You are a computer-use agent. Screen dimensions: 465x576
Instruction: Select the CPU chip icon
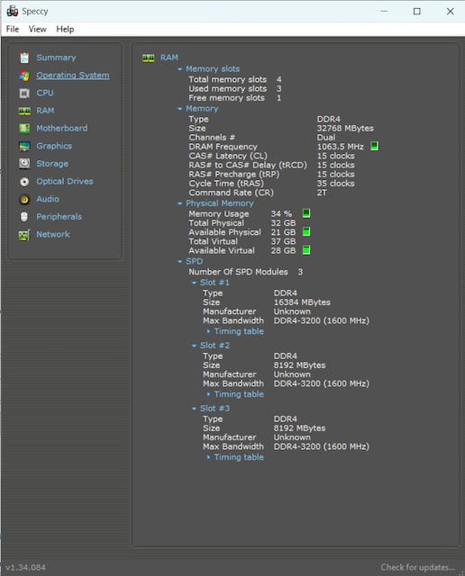click(24, 93)
